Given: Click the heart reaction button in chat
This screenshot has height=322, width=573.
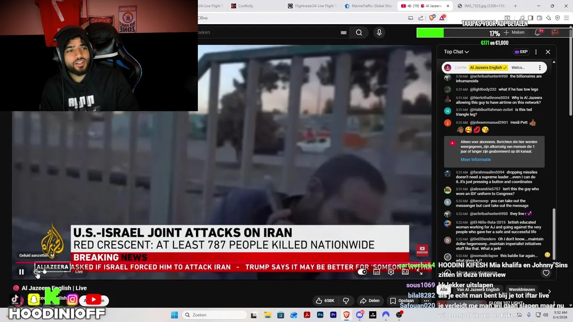Looking at the screenshot, I should point(546,273).
